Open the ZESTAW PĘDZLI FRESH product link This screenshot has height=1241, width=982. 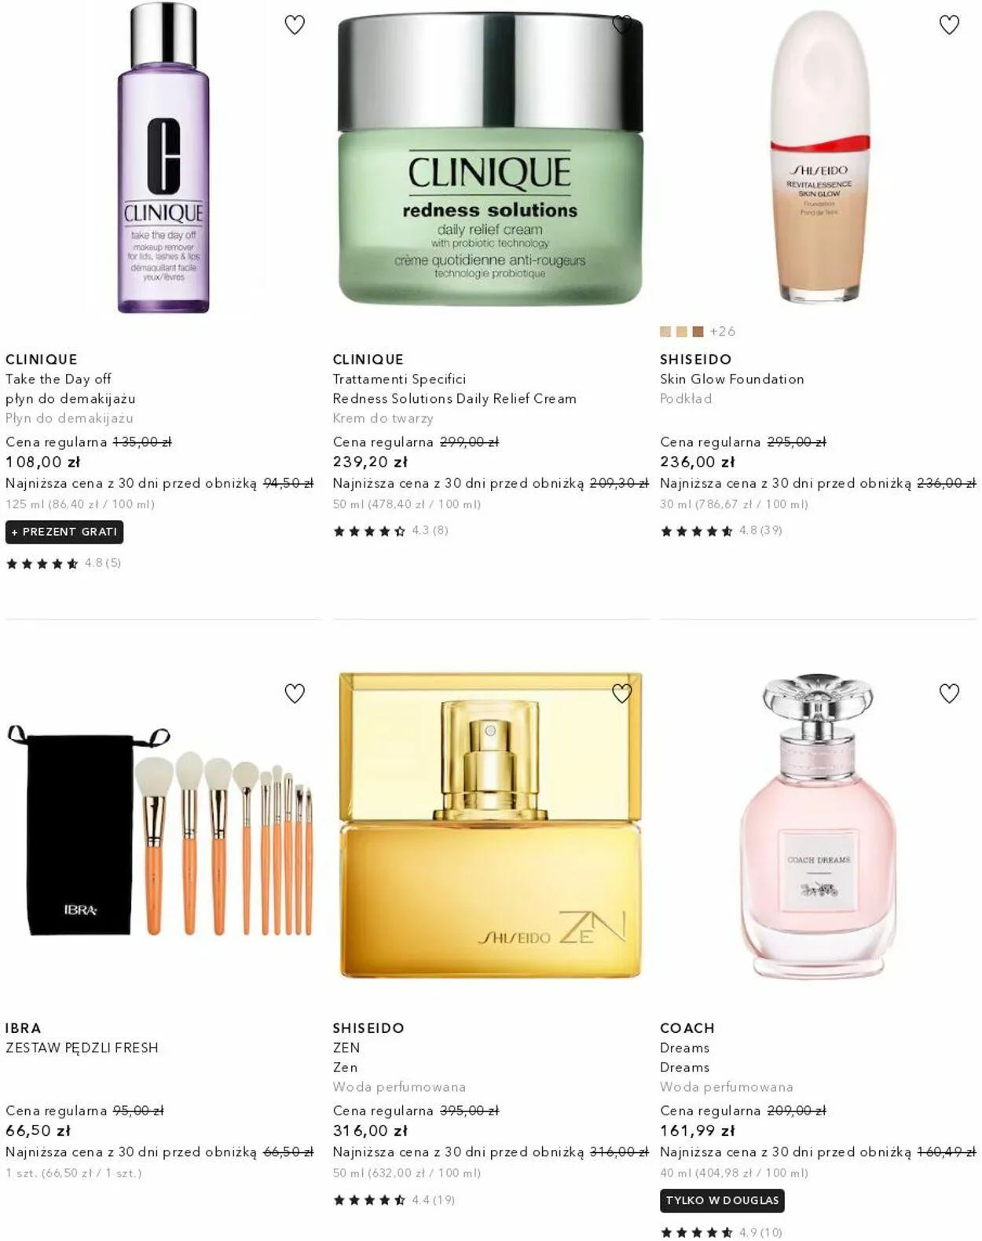[x=82, y=1048]
